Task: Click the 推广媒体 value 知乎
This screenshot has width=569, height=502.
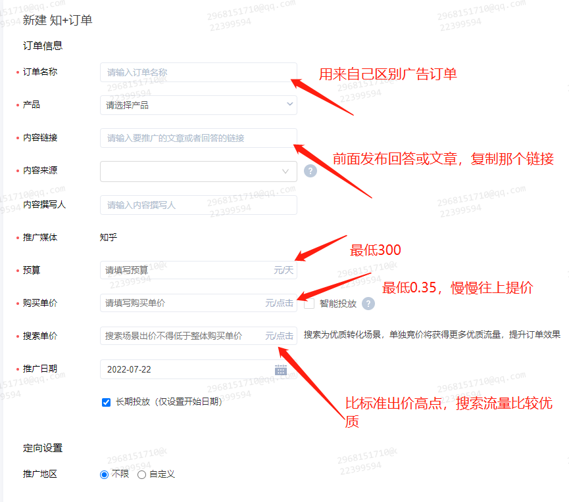Action: coord(109,237)
